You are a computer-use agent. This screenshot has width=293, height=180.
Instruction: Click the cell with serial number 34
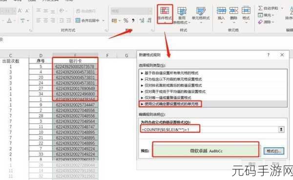click(41, 94)
